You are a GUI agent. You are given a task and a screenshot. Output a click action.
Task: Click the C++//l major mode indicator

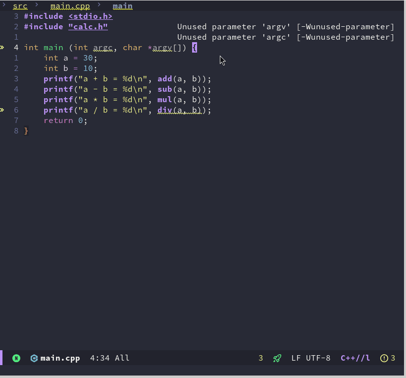pos(355,358)
